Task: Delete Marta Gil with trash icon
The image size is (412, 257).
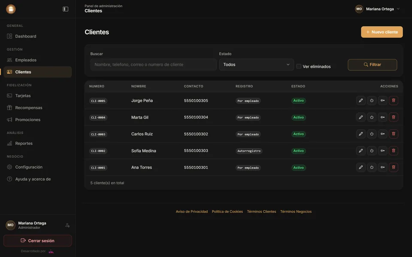Action: pyautogui.click(x=394, y=117)
